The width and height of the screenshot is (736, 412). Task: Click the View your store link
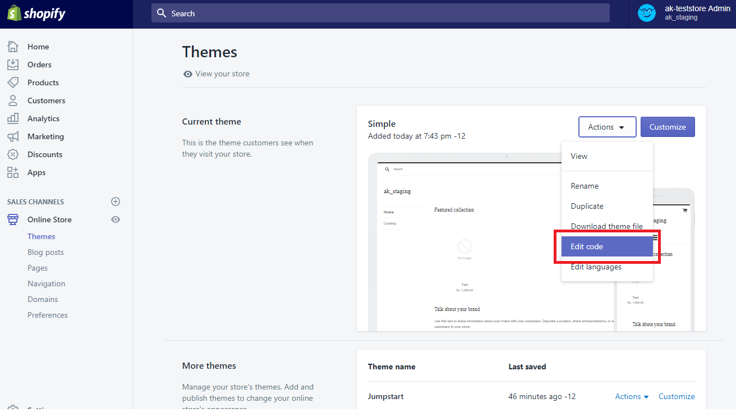222,74
